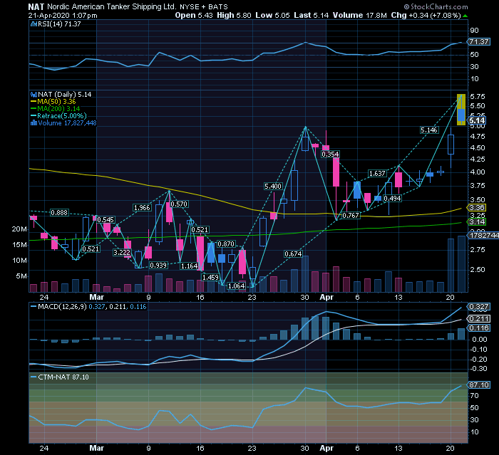Screen dimensions: 499x455
Task: Click the CTM-NAT 87.10 indicator label
Action: pyautogui.click(x=60, y=377)
